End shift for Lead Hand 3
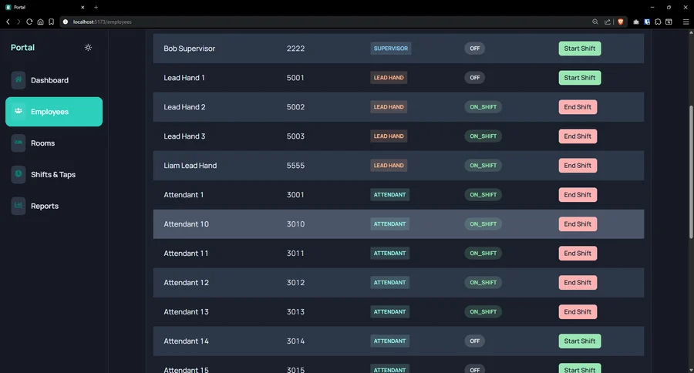This screenshot has height=373, width=694. click(578, 136)
